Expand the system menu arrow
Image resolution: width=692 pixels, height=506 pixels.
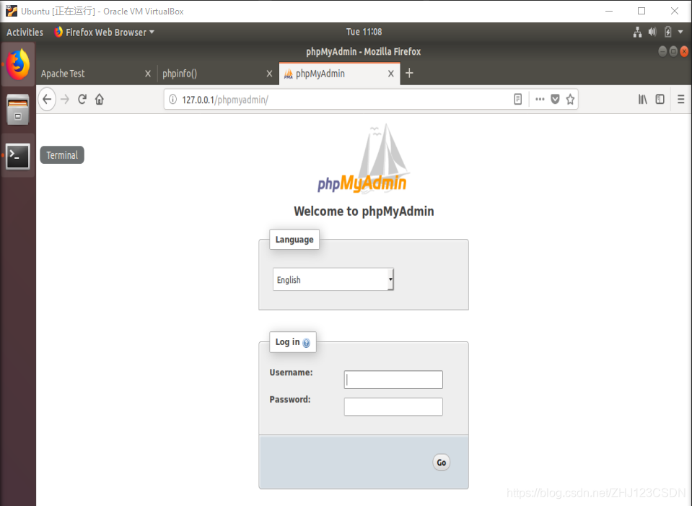point(680,32)
